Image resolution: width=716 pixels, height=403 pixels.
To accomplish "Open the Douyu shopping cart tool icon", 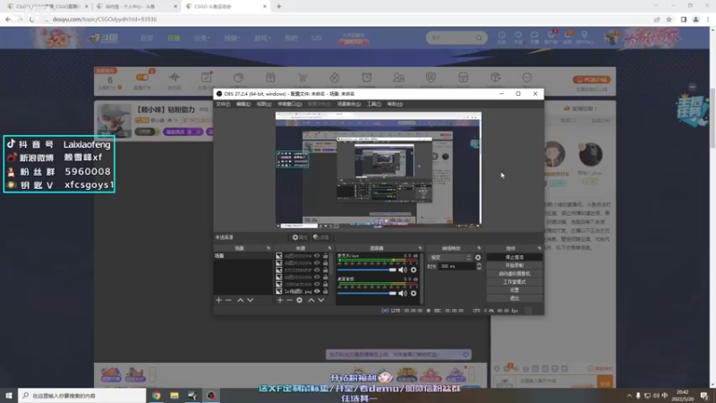I will 303,78.
